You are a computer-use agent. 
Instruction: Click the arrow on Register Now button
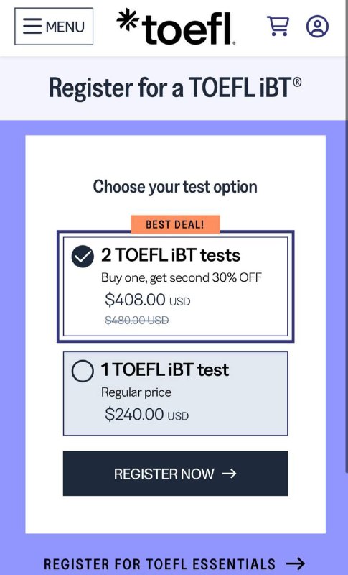click(230, 474)
